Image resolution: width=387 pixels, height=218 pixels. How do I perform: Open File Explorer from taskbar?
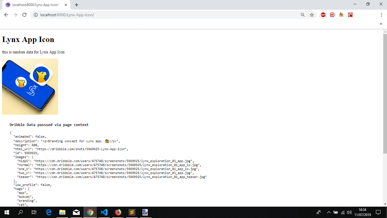point(62,212)
